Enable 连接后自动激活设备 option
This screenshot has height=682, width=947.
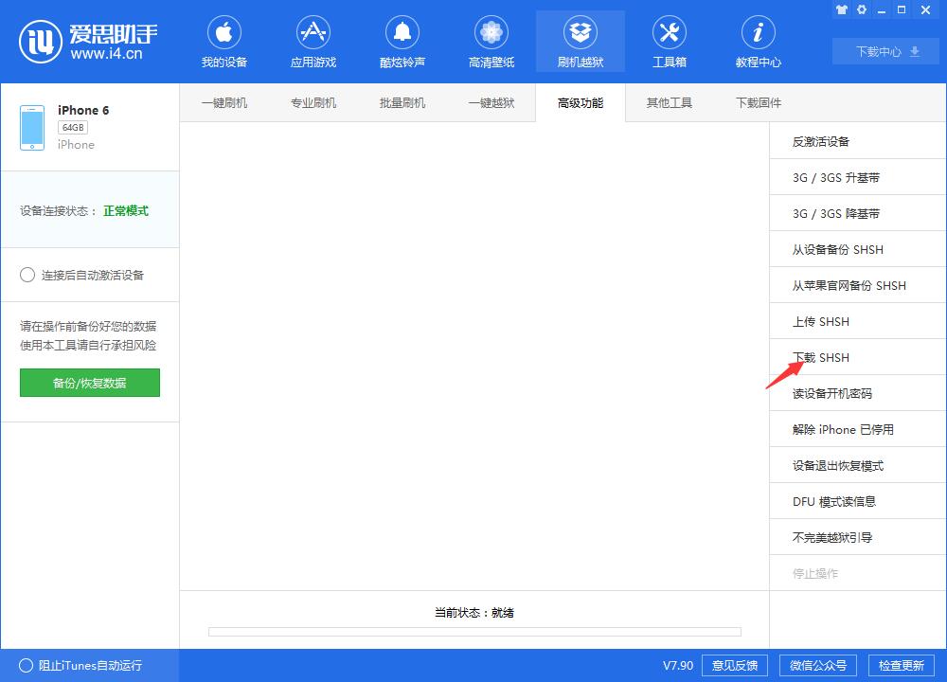point(27,275)
